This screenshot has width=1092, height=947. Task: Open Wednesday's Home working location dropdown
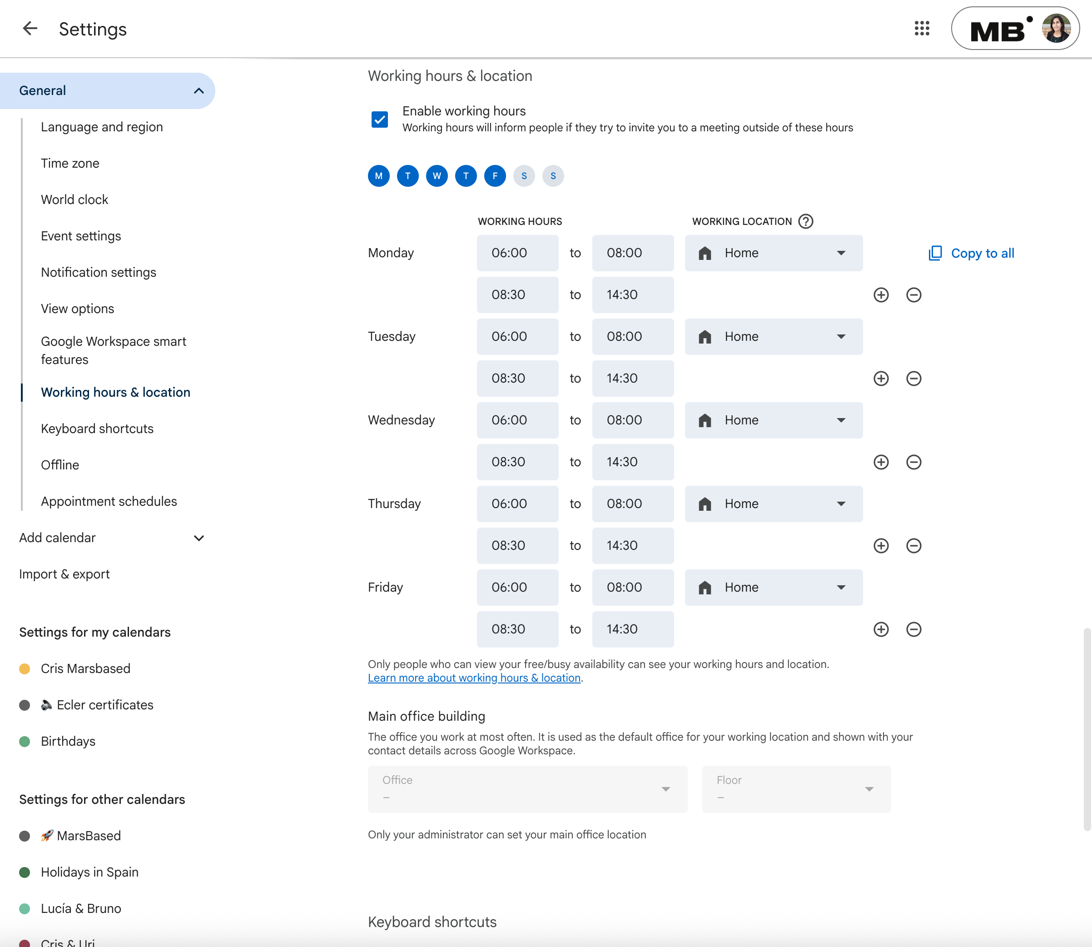tap(774, 420)
